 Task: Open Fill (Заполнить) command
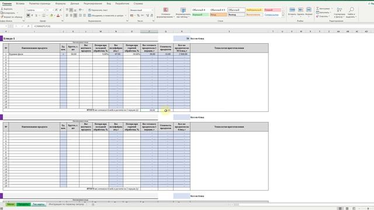tap(323, 12)
